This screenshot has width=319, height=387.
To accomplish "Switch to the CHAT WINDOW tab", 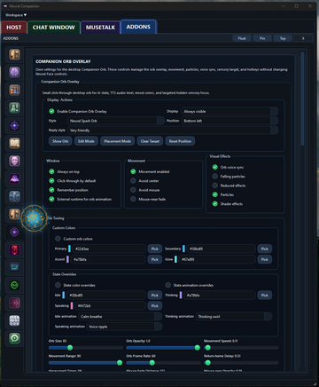I will pyautogui.click(x=53, y=28).
